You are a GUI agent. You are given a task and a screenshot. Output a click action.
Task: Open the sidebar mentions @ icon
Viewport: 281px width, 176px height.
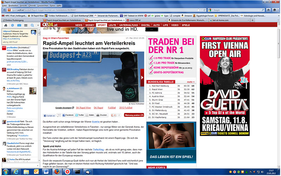13,25
